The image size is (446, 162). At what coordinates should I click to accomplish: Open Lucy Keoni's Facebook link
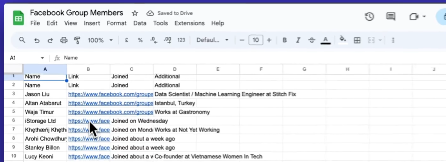click(x=89, y=157)
